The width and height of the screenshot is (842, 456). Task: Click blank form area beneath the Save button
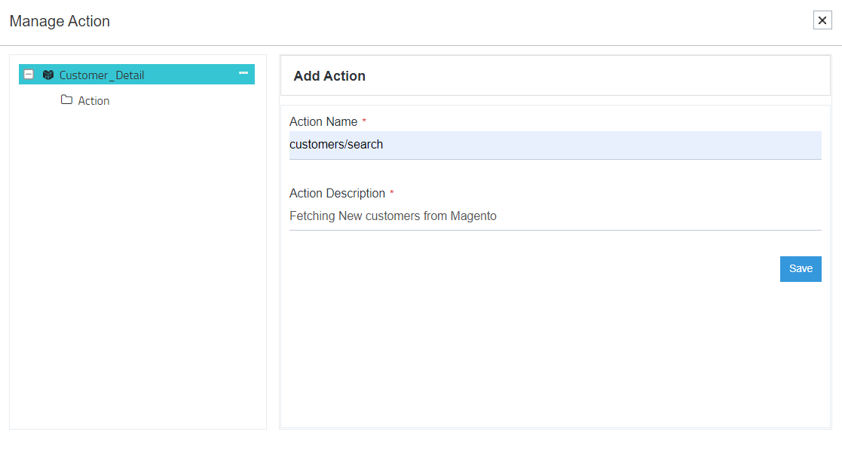[x=555, y=354]
